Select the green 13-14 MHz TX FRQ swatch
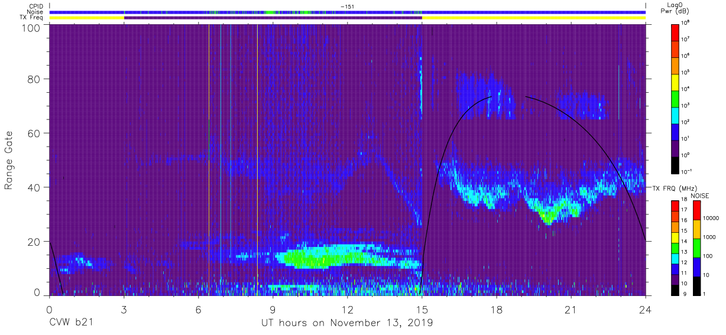The width and height of the screenshot is (726, 335). click(675, 248)
